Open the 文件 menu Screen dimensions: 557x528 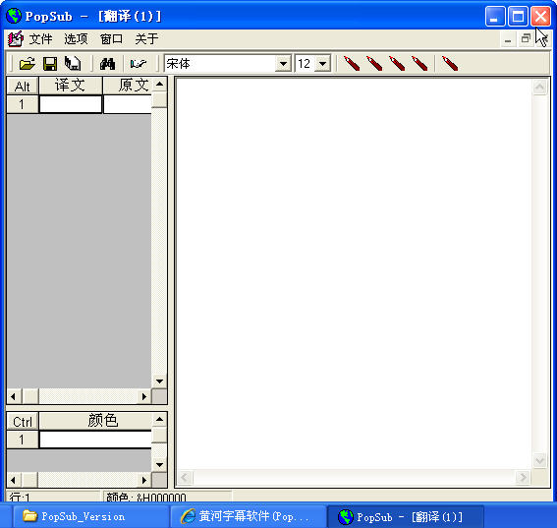point(40,38)
